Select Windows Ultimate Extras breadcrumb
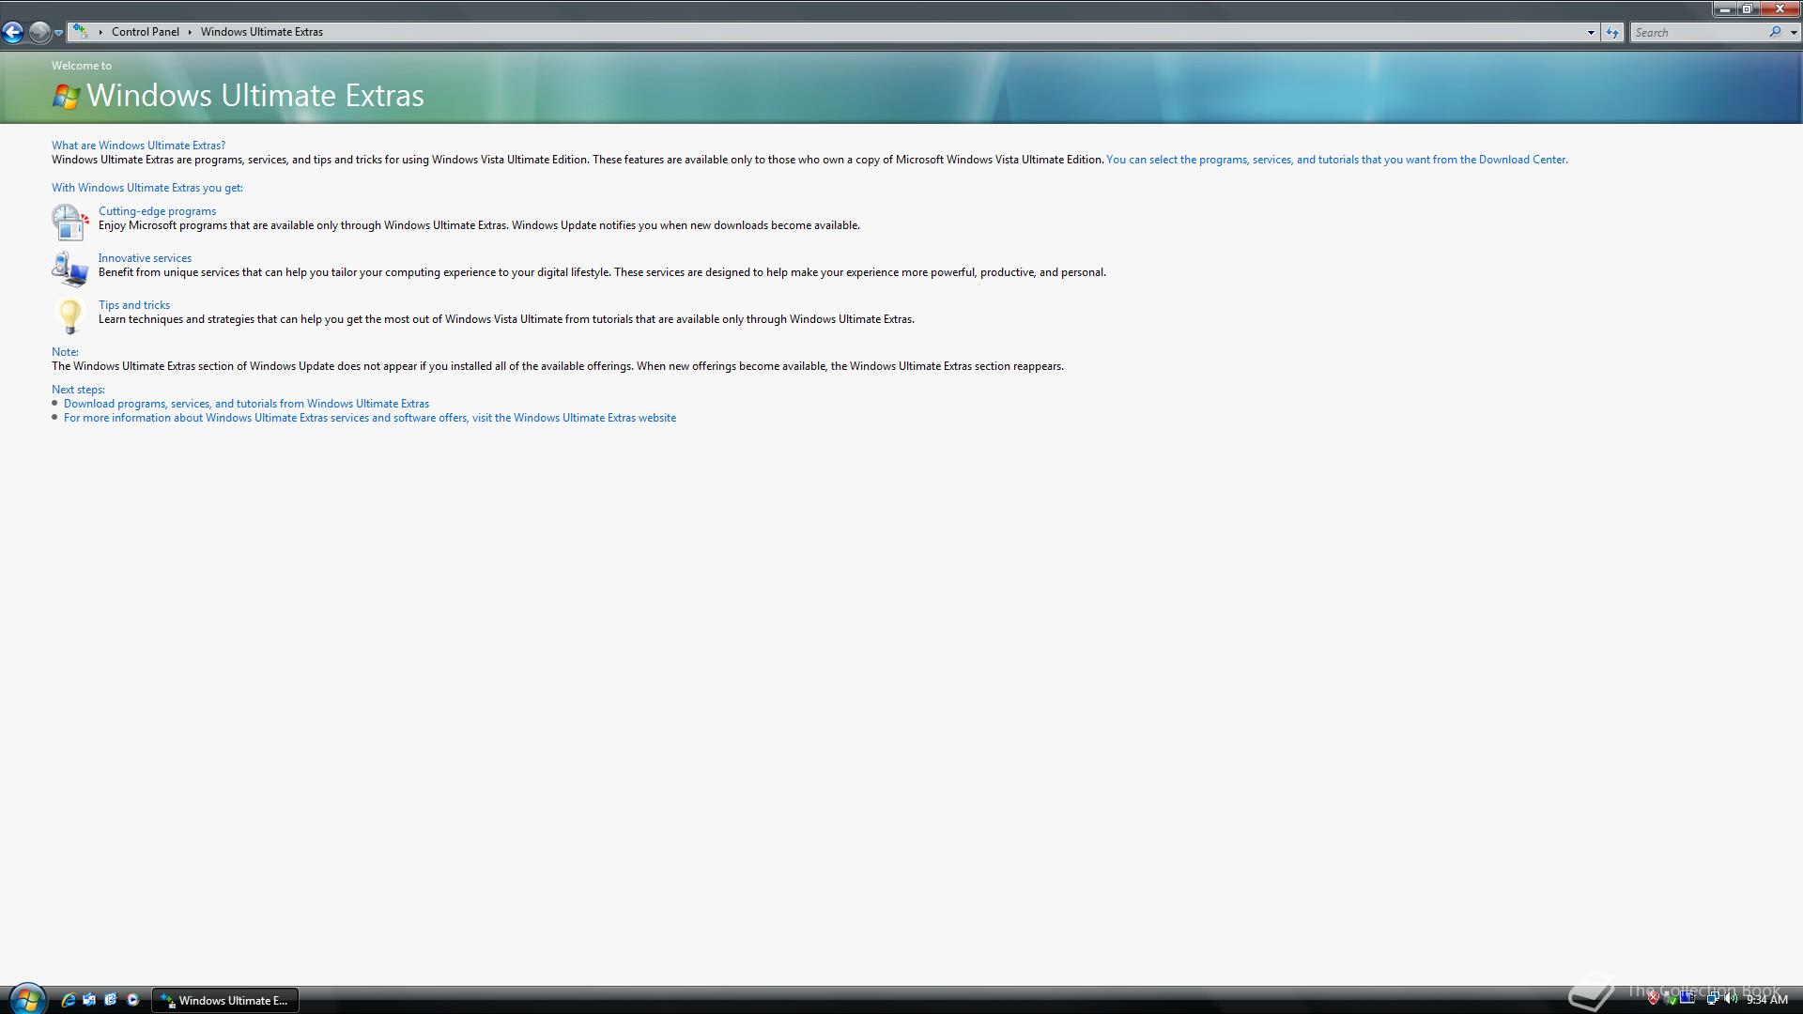Viewport: 1803px width, 1014px height. [262, 32]
